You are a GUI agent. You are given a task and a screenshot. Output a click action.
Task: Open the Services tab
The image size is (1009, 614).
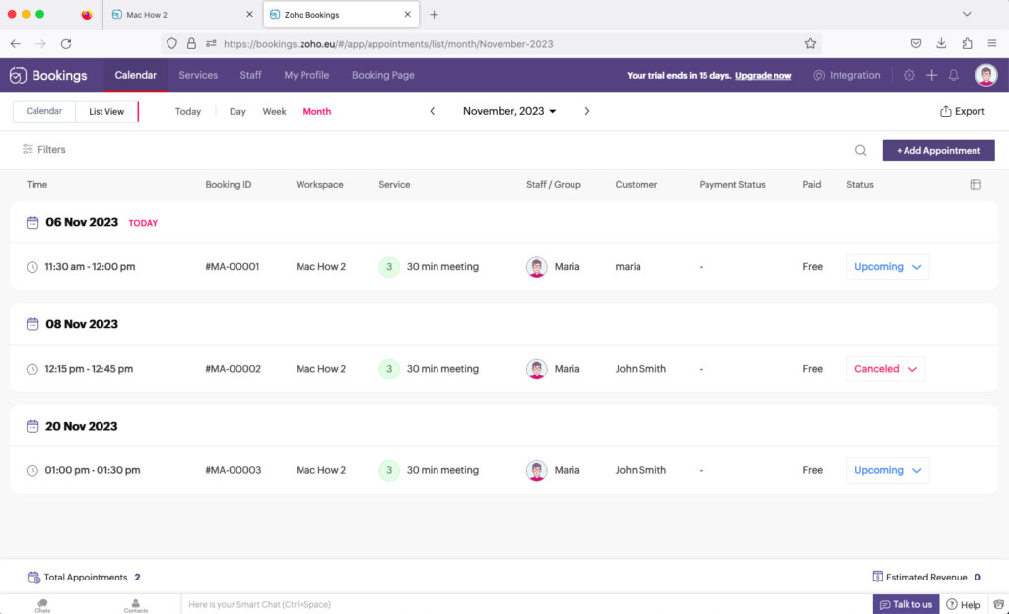click(x=198, y=76)
